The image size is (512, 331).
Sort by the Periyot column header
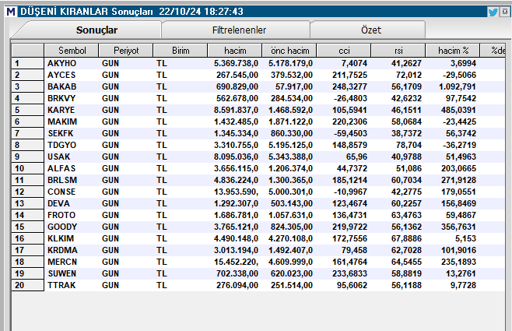pyautogui.click(x=126, y=51)
